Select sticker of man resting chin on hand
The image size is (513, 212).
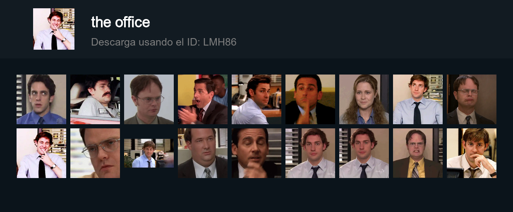click(472, 153)
